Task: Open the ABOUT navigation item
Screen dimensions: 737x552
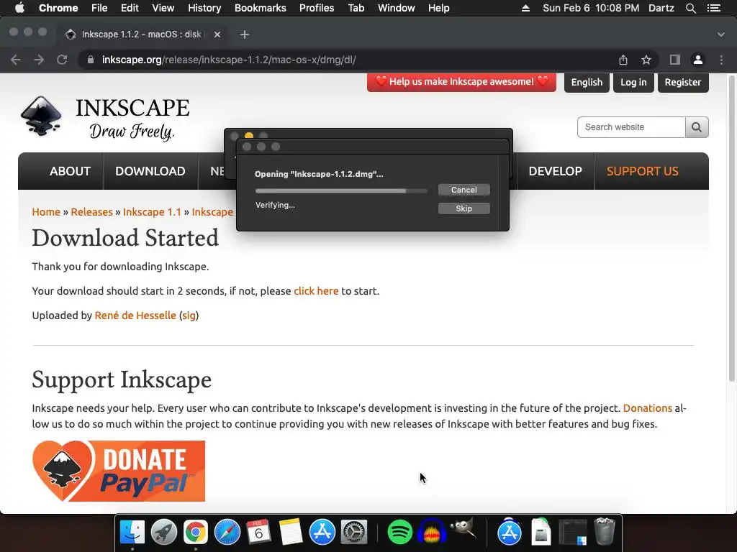Action: (70, 171)
